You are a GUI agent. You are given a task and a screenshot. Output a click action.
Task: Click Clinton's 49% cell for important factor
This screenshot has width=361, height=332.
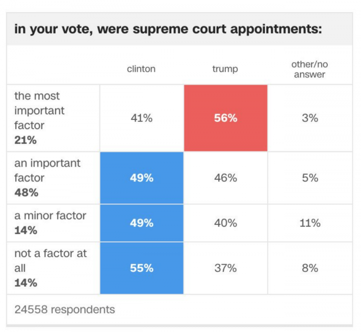(x=141, y=178)
